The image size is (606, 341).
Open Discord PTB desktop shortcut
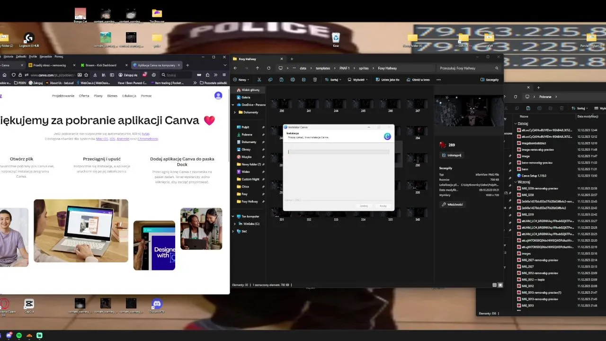pyautogui.click(x=157, y=305)
